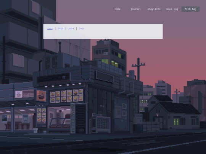View the 2024 film list

point(71,29)
